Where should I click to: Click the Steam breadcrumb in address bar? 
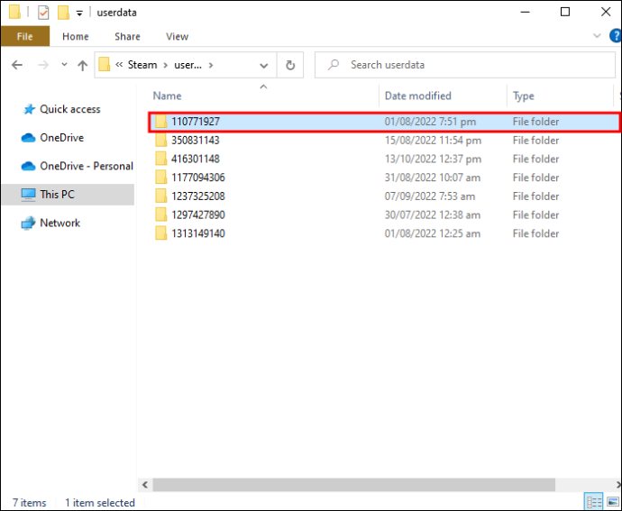point(142,65)
